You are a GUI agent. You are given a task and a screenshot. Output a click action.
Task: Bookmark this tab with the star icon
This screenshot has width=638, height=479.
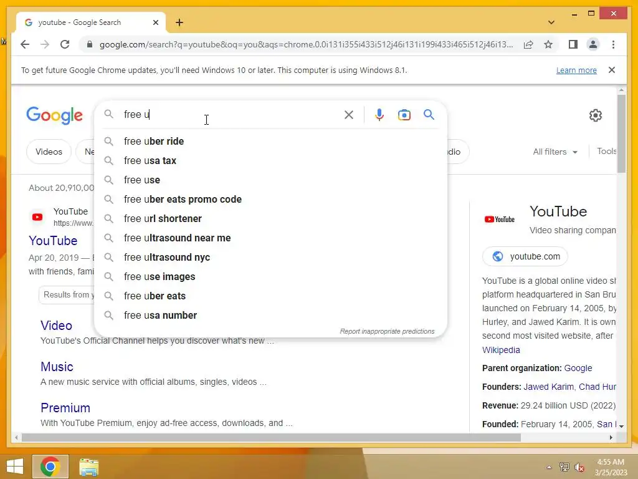tap(548, 44)
